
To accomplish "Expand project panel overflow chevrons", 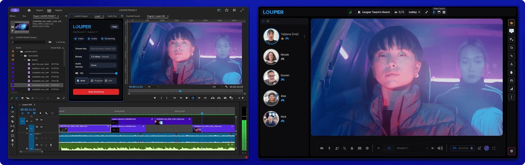I will point(66,16).
